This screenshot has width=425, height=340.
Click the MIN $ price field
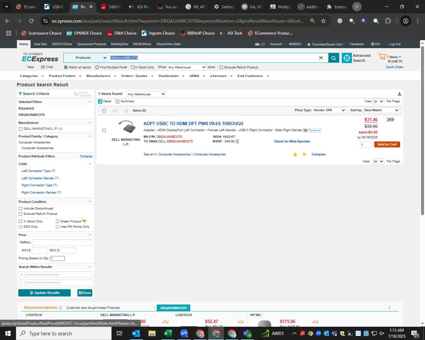pyautogui.click(x=40, y=251)
